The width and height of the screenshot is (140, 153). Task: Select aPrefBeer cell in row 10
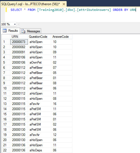click(39, 88)
